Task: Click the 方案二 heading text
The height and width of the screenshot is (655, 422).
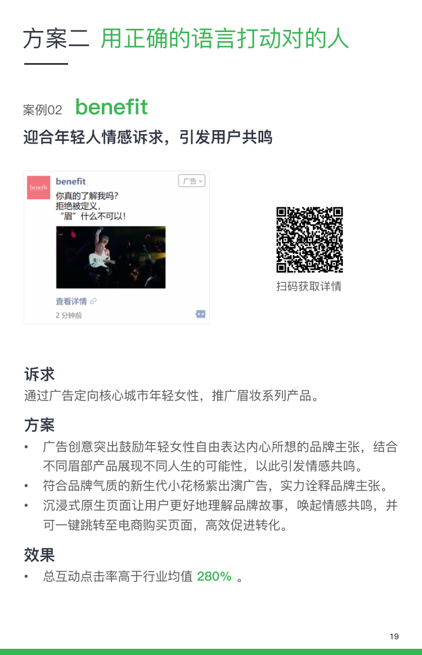Action: [x=56, y=39]
